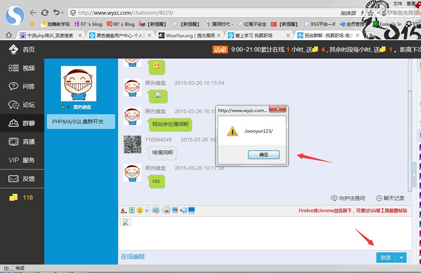Open the dropdown arrow next to undo icon
This screenshot has width=421, height=273.
coord(63,13)
